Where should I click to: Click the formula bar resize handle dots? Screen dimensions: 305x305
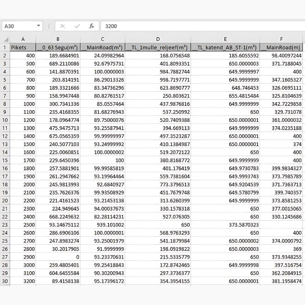point(49,26)
